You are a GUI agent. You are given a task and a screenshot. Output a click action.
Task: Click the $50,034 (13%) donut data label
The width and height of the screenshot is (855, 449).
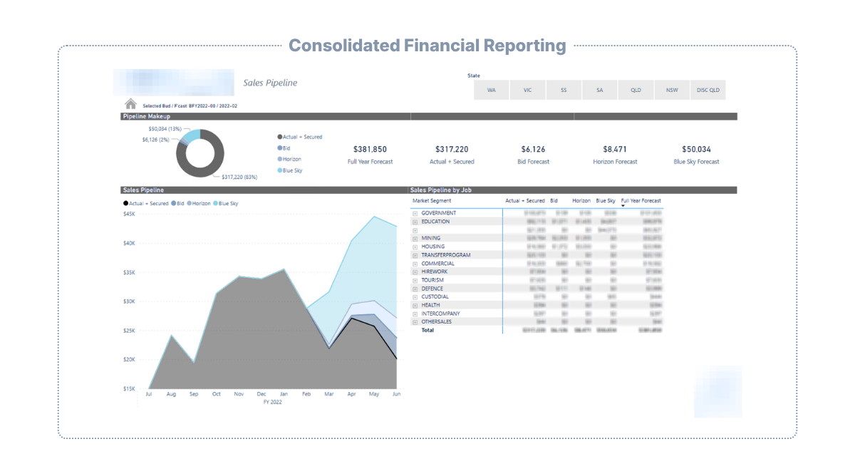pyautogui.click(x=165, y=129)
